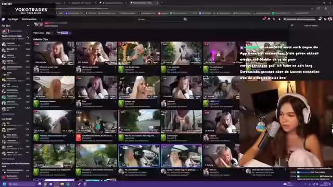Go to the 'Durchsuchen' nav tab
Viewport: 333px width, 187px height.
29,19
